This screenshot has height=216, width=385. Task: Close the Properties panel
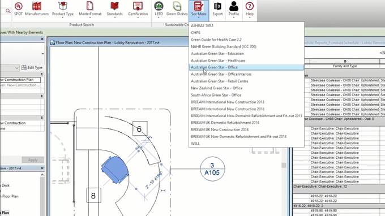pos(42,39)
